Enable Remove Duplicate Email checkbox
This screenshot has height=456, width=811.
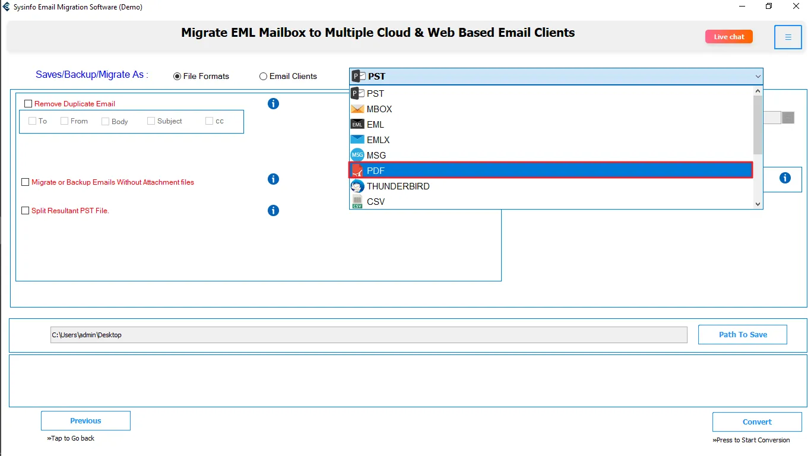point(28,104)
